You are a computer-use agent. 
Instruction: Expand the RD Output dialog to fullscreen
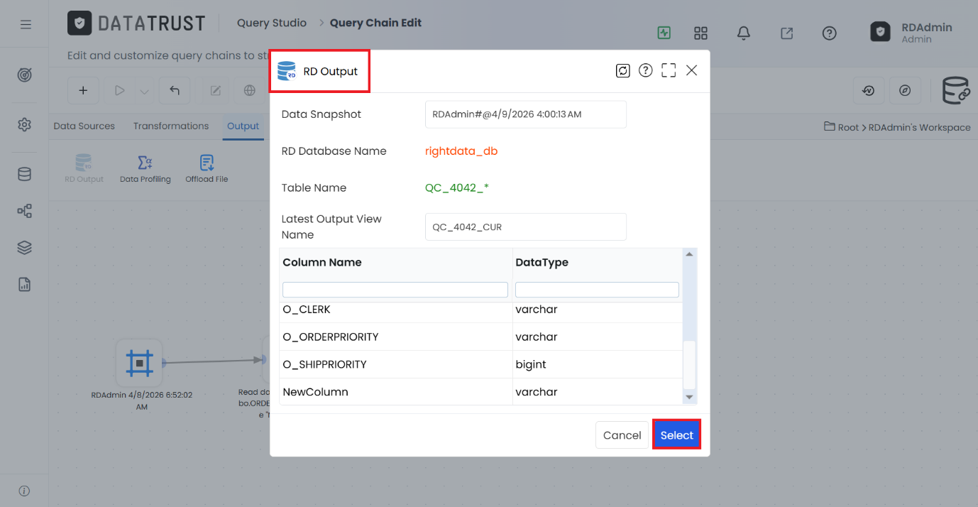669,70
